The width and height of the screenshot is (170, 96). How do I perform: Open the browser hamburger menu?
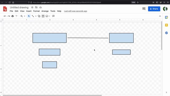pyautogui.click(x=168, y=2)
